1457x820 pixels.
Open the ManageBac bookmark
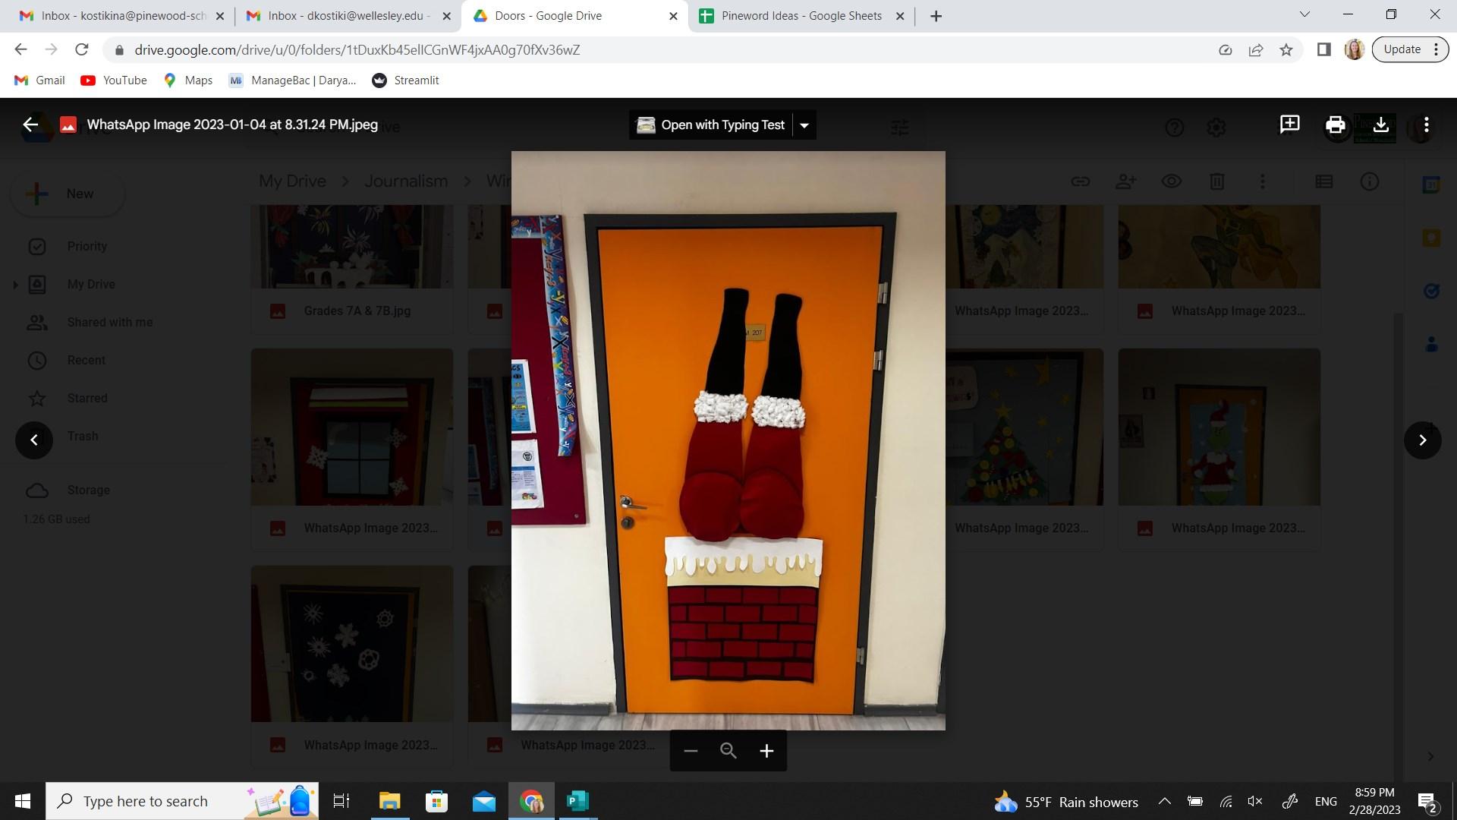pyautogui.click(x=292, y=80)
